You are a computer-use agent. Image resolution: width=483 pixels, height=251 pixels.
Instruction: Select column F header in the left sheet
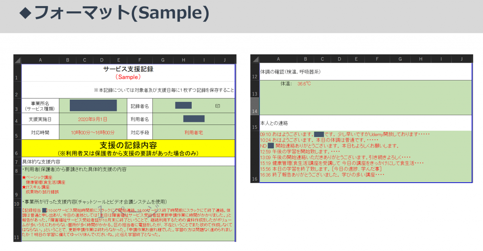(140, 60)
